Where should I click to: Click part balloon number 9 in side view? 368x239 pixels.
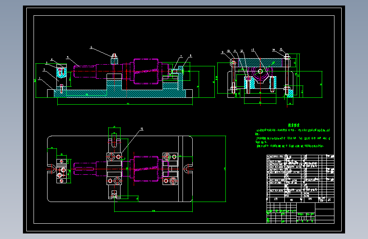tap(222, 52)
